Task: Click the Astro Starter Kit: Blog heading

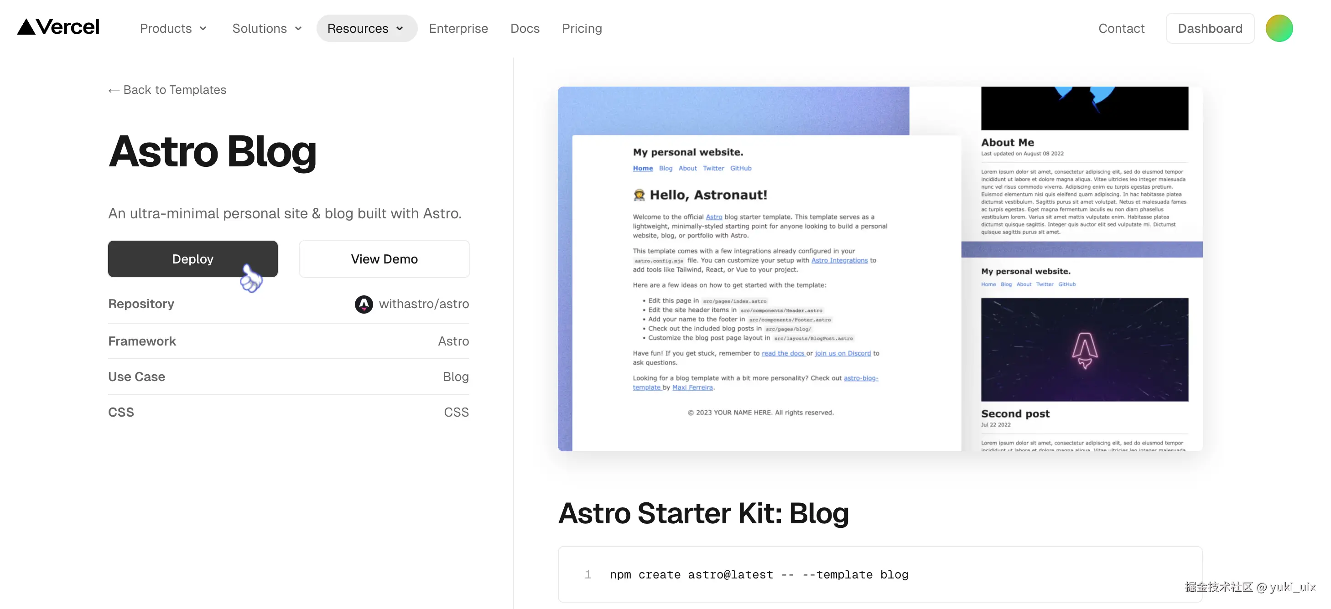Action: tap(703, 513)
